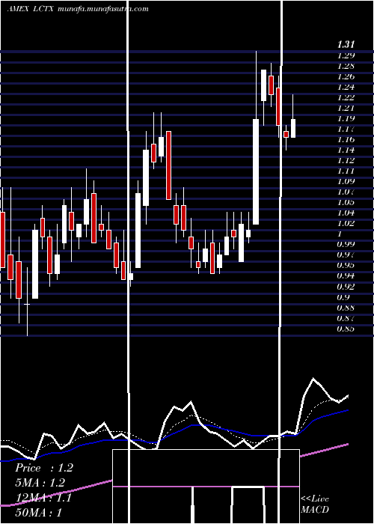374x524 pixels.
Task: Click the peak of the white MACD line
Action: click(x=313, y=378)
